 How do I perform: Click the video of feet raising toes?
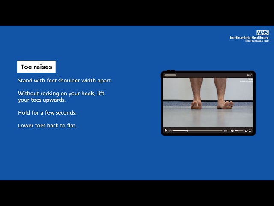(208, 103)
